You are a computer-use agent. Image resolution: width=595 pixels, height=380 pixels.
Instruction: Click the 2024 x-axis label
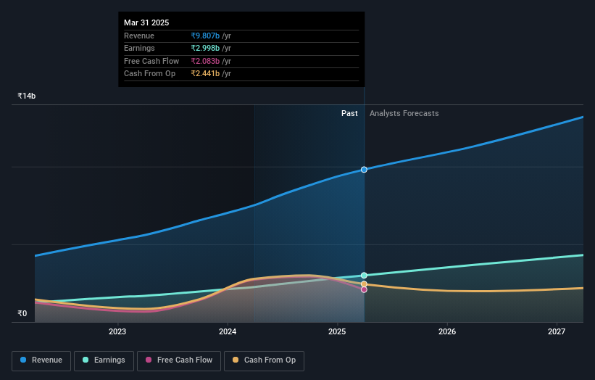(228, 331)
